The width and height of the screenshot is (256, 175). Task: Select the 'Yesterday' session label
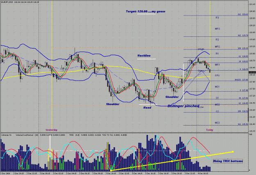coord(52,130)
